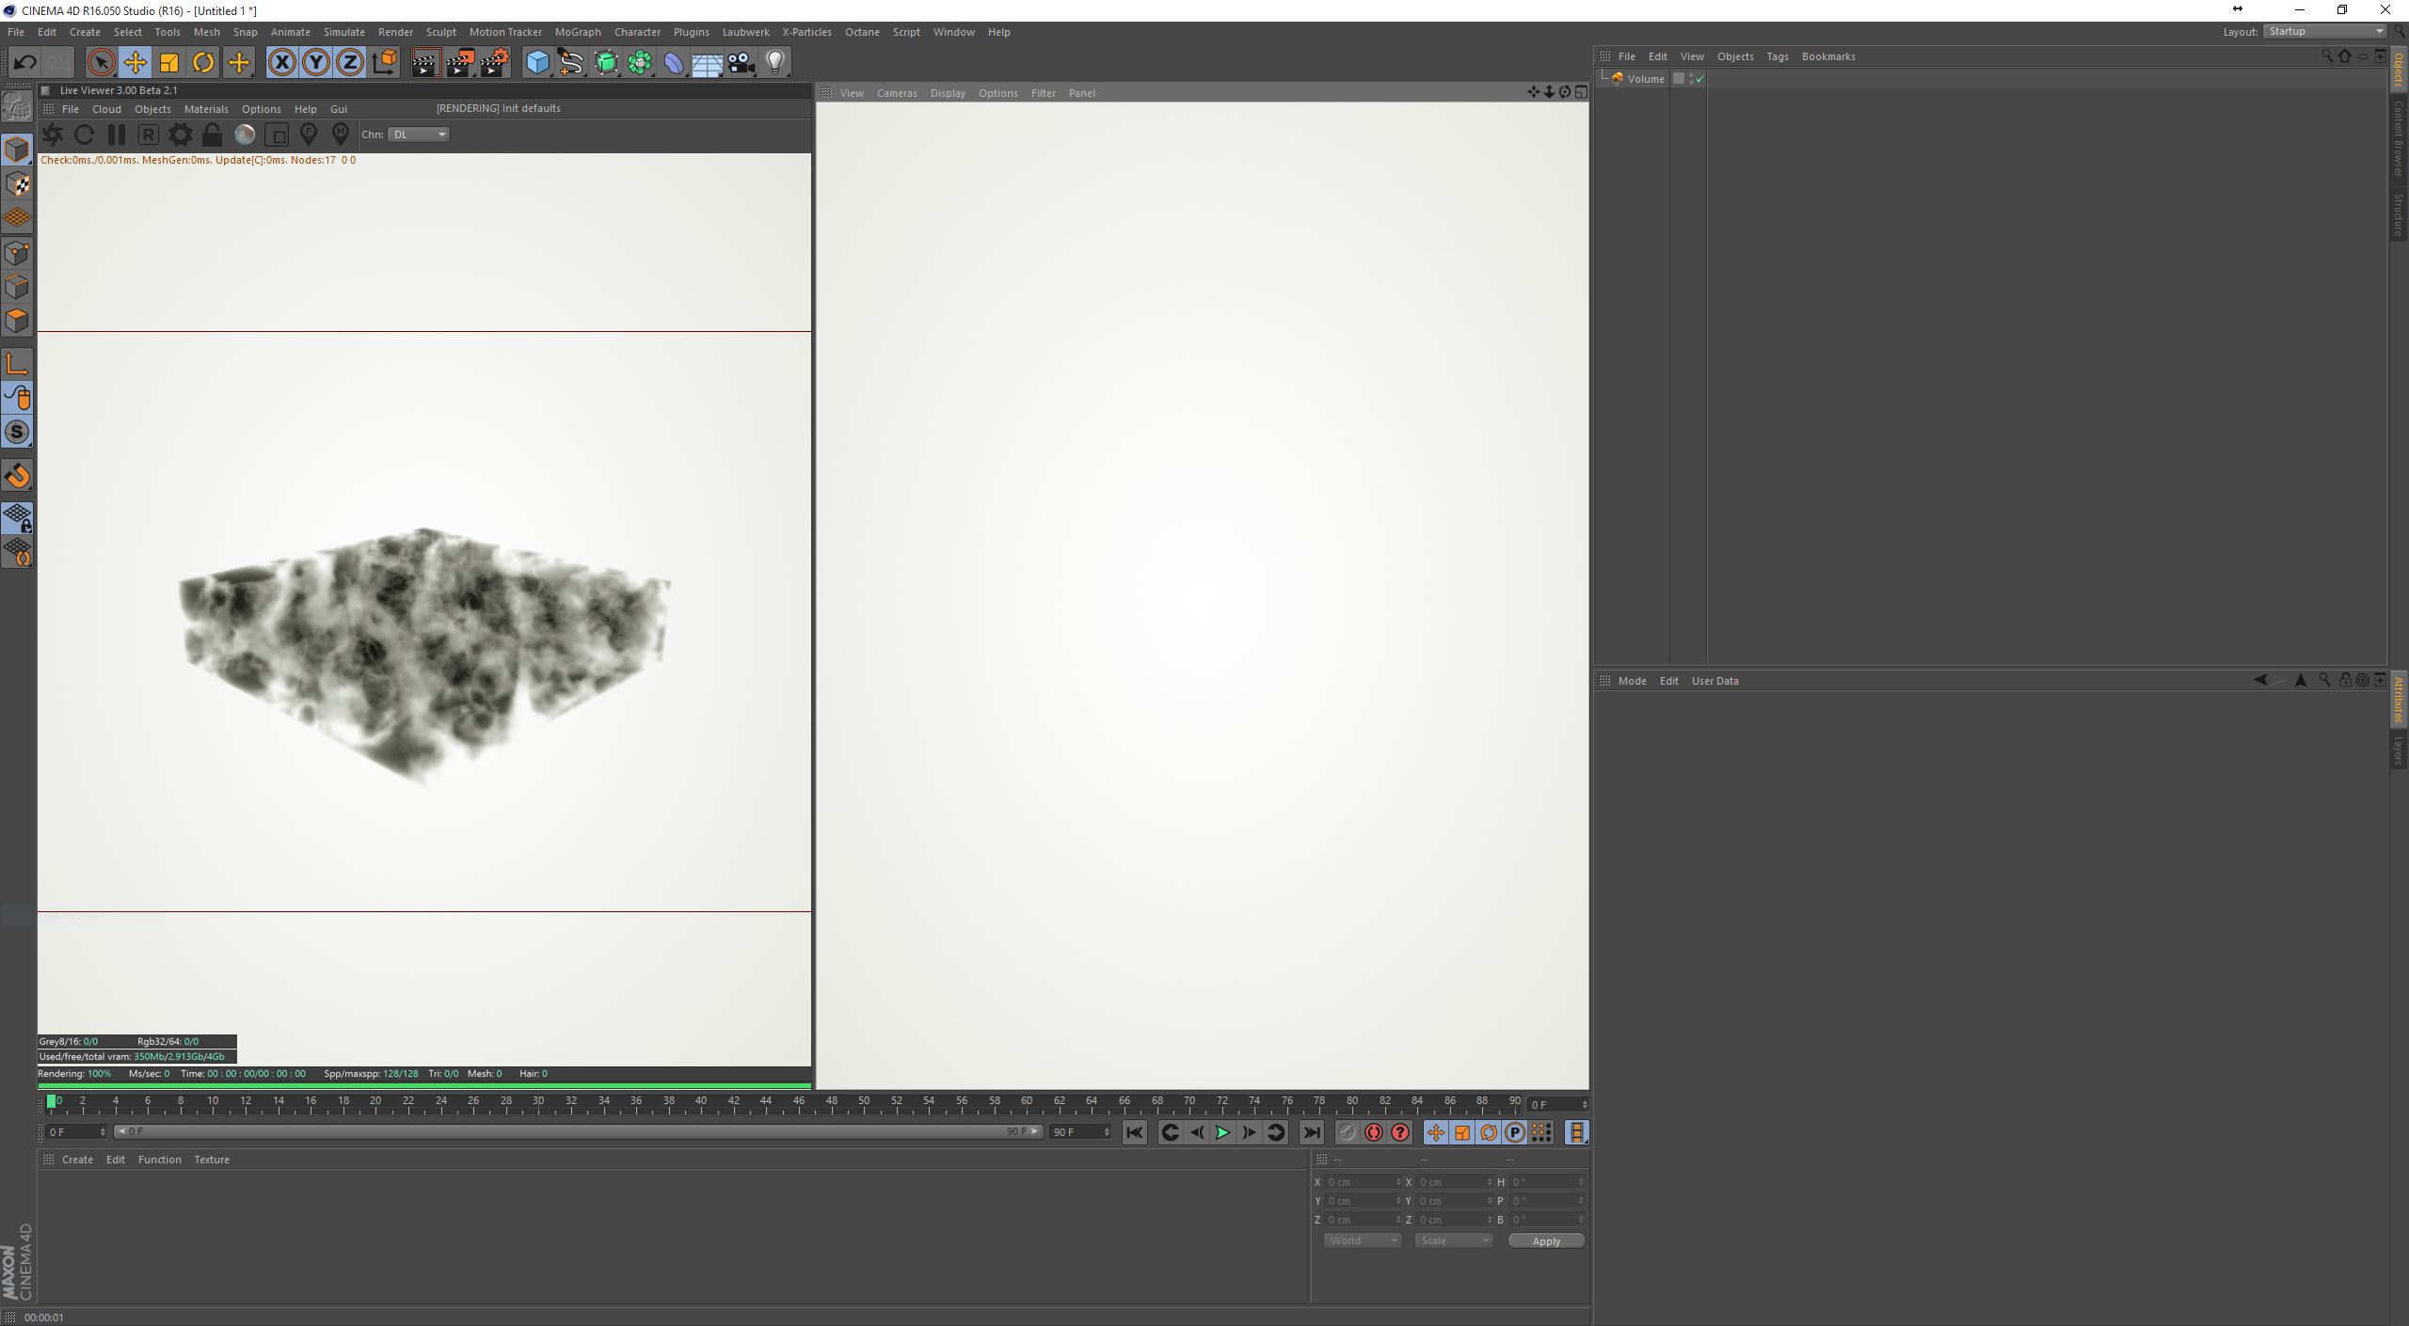The height and width of the screenshot is (1326, 2409).
Task: Click Volume object layer swatch
Action: tap(1678, 79)
